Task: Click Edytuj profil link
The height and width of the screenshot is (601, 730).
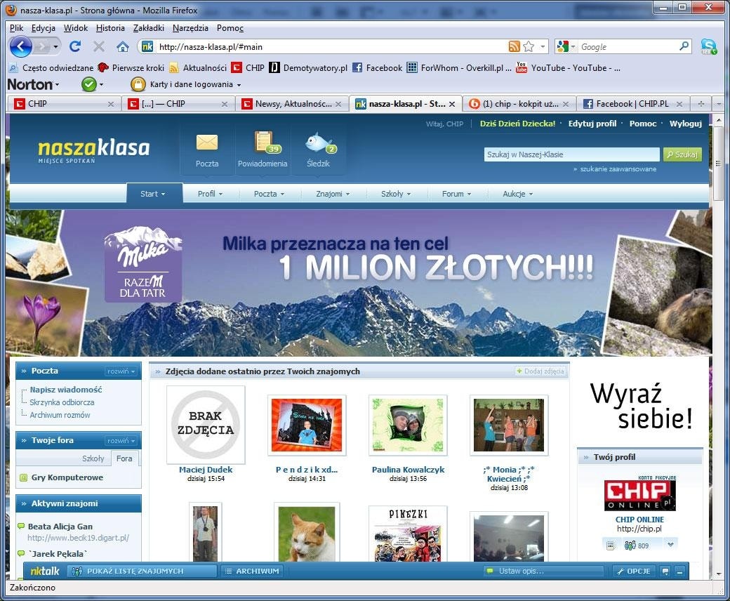Action: click(x=592, y=124)
